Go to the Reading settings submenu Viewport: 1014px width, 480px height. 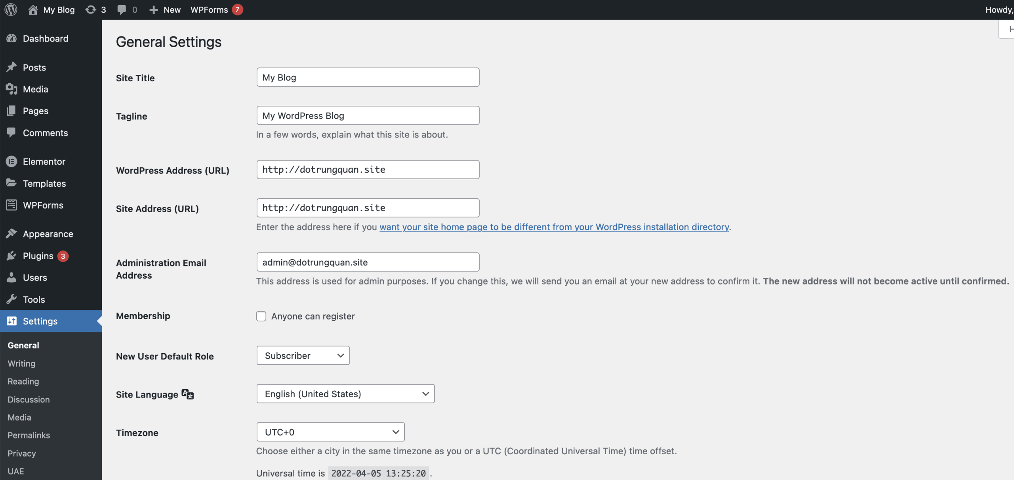(x=23, y=381)
